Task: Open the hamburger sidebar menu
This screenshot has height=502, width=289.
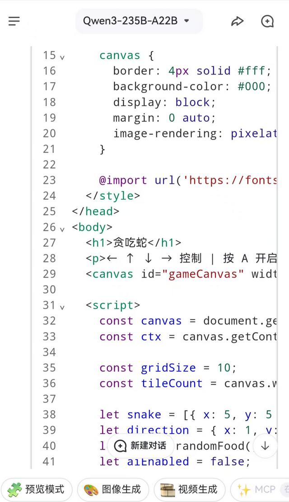Action: 14,21
